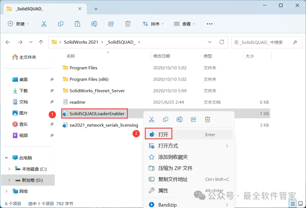The width and height of the screenshot is (306, 208).
Task: Click the Paste icon in the top toolbar
Action: [77, 24]
